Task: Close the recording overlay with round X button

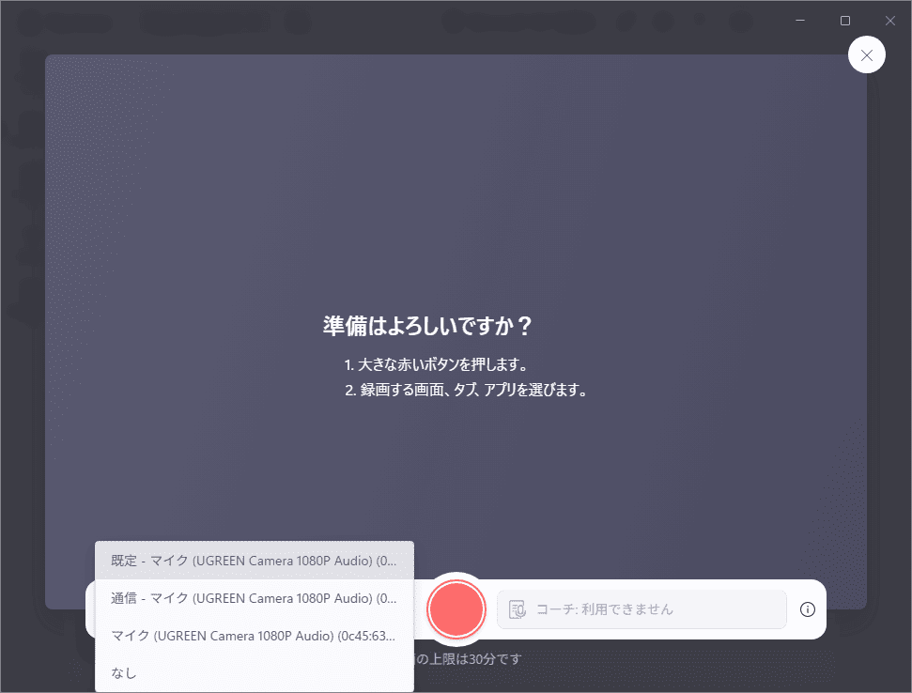Action: [867, 55]
